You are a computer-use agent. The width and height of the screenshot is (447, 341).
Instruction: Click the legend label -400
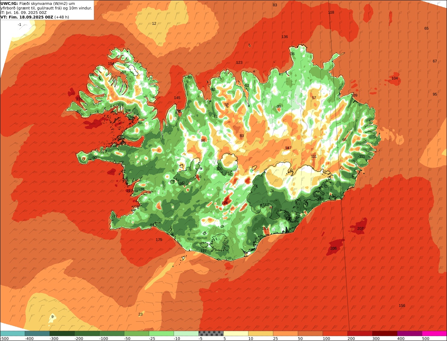[29, 339]
